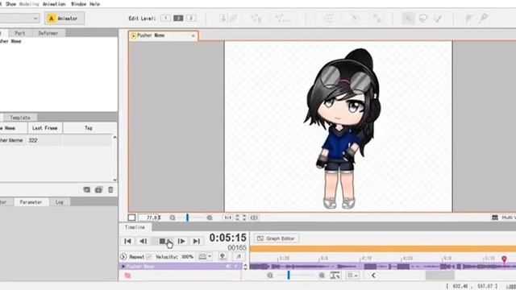Click the square icon left of zoom value
Screen dimensions: 516x290
tap(131, 217)
